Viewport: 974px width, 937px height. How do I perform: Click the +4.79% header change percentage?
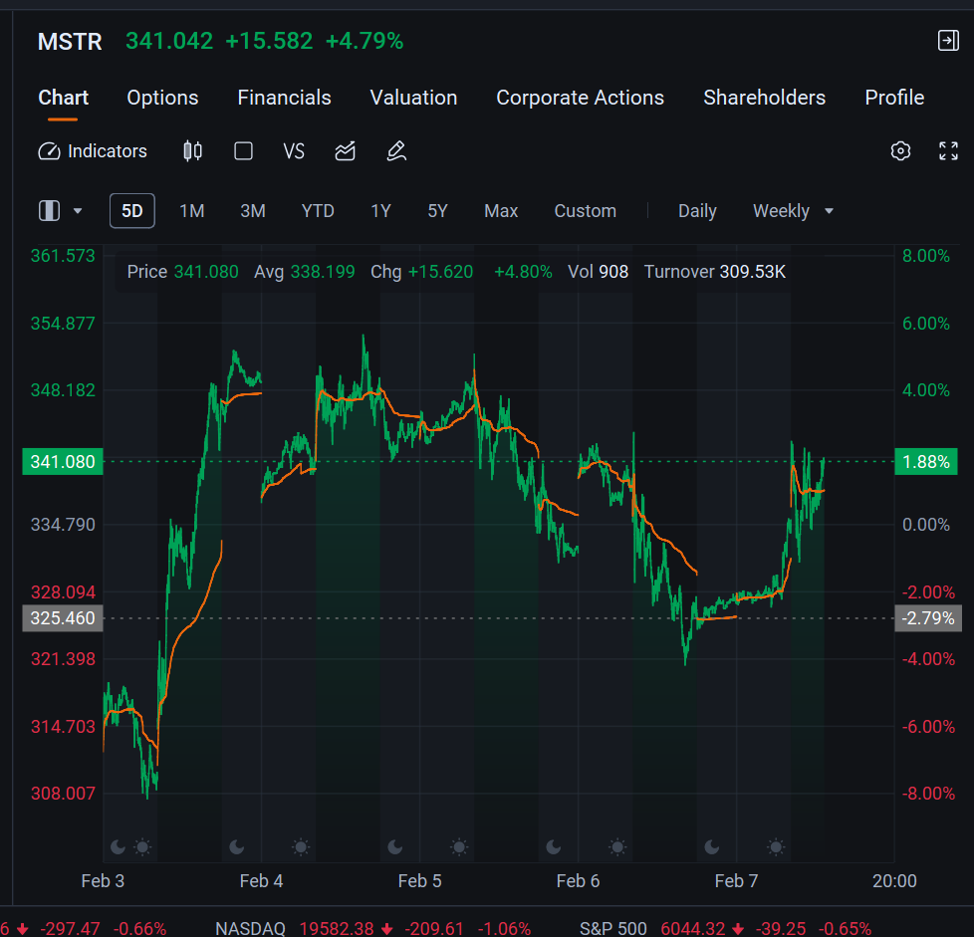click(365, 42)
